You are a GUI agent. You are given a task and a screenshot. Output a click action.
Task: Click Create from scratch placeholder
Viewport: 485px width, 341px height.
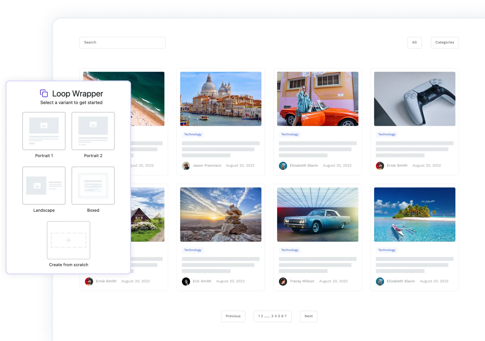click(x=68, y=240)
